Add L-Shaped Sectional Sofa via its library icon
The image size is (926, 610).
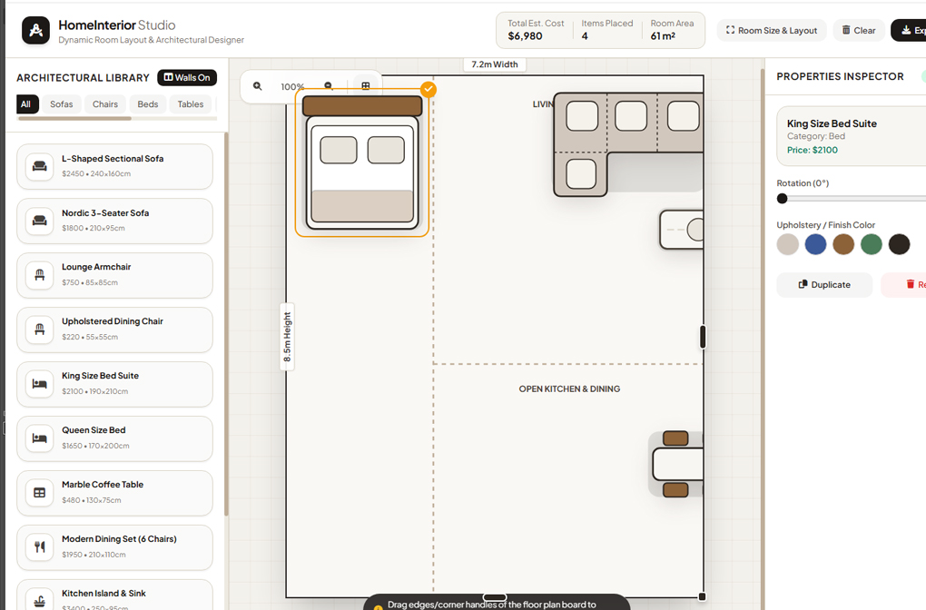[x=40, y=166]
